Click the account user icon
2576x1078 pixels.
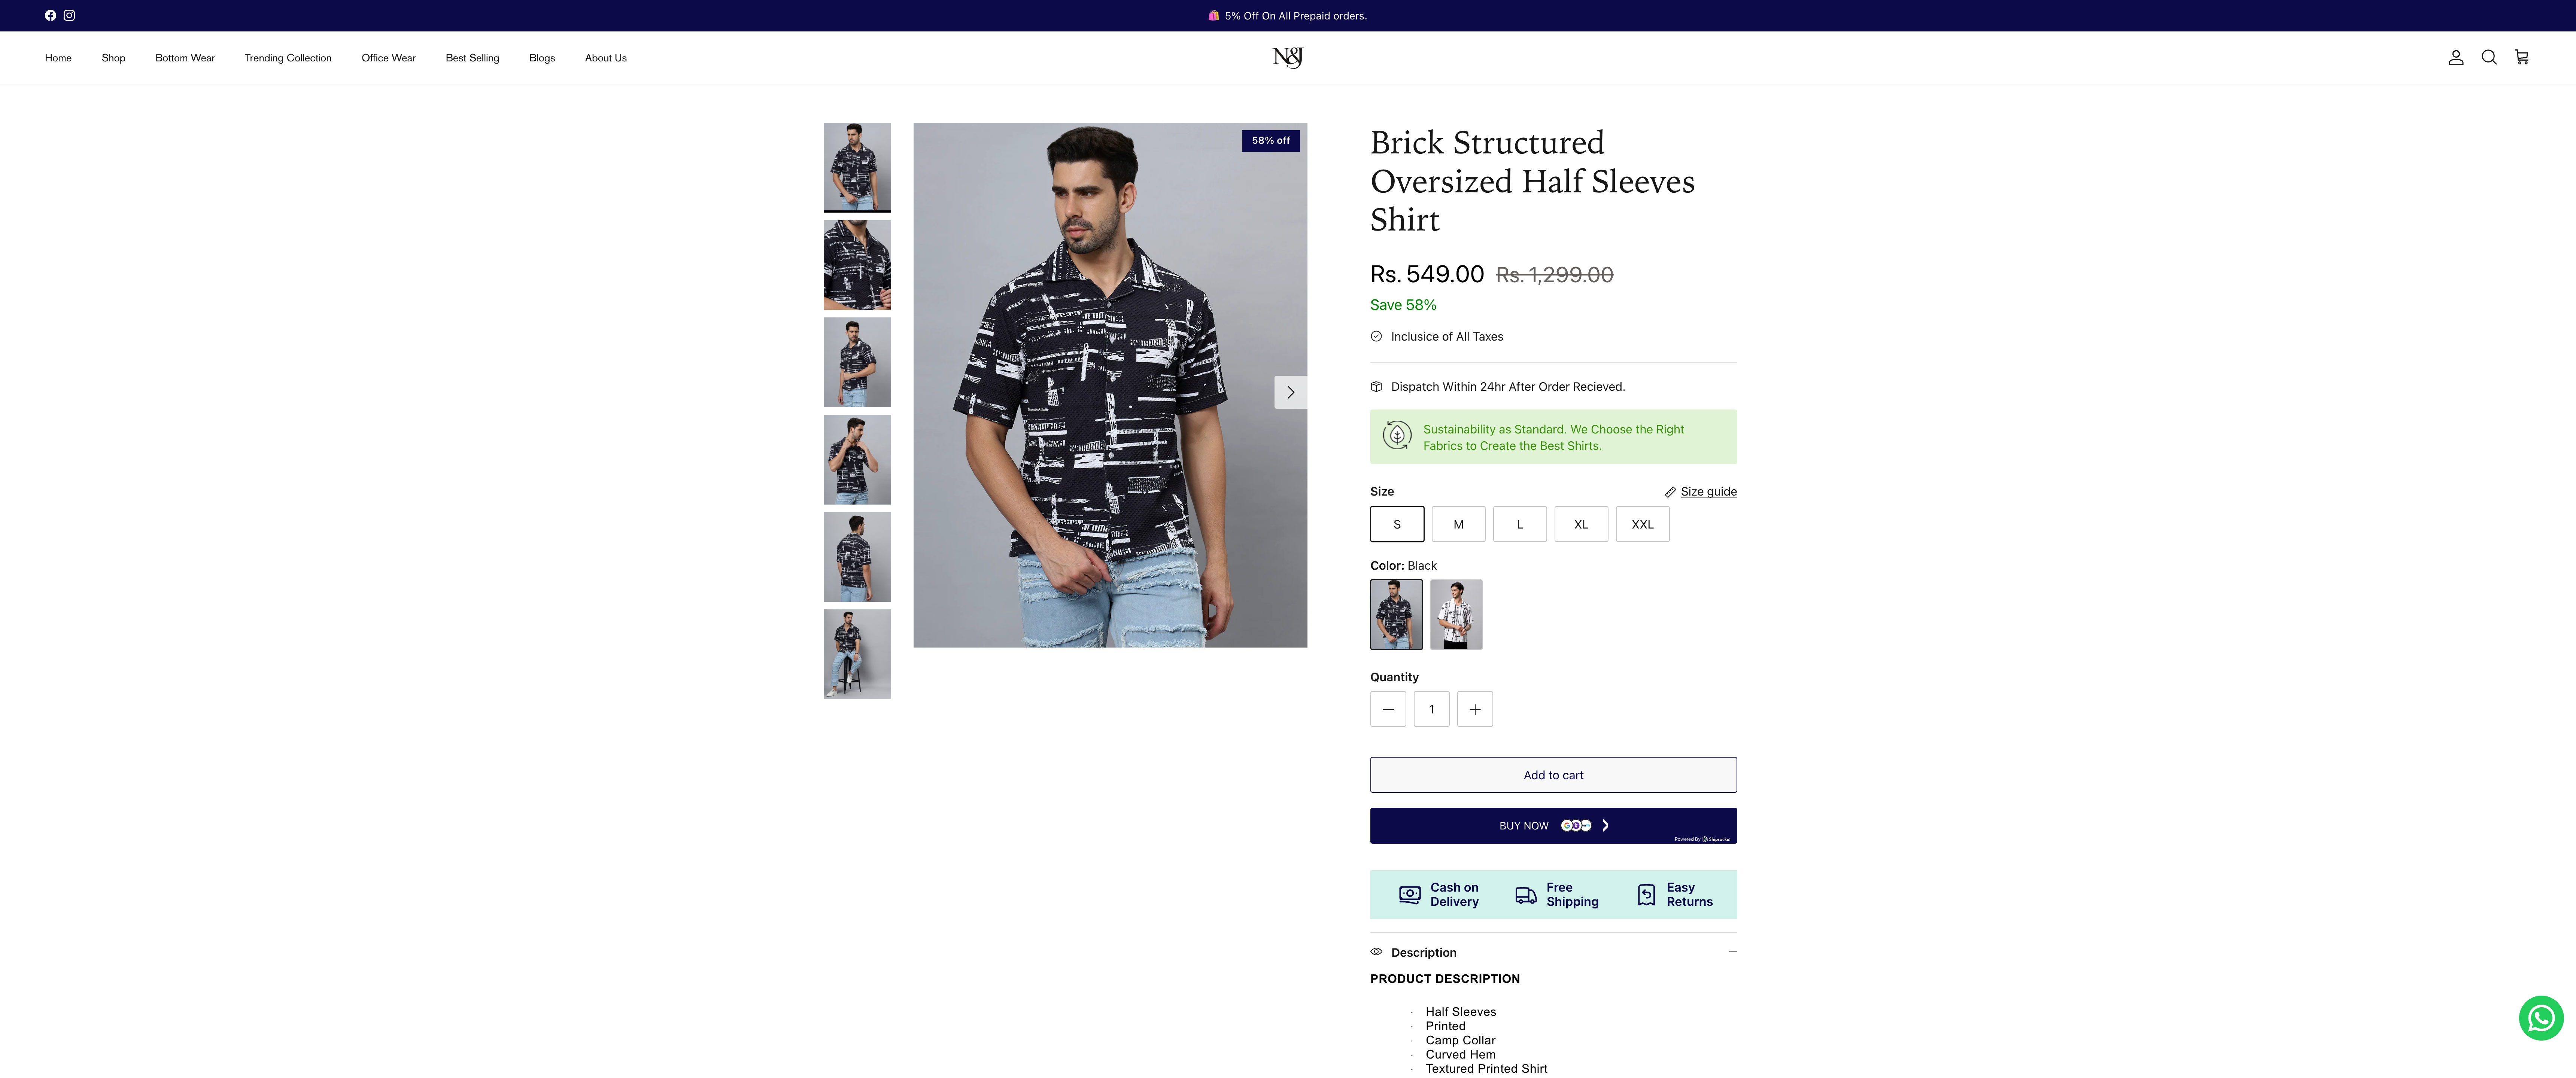pos(2455,58)
